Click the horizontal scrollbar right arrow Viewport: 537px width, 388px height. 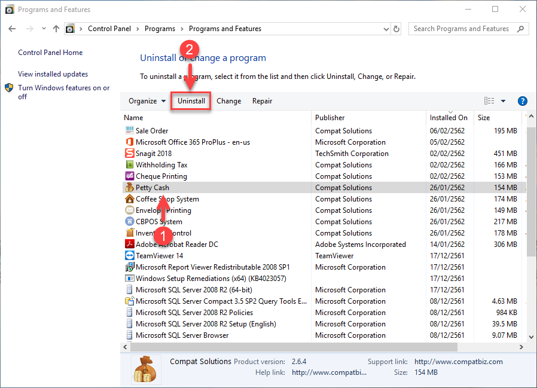coord(521,347)
